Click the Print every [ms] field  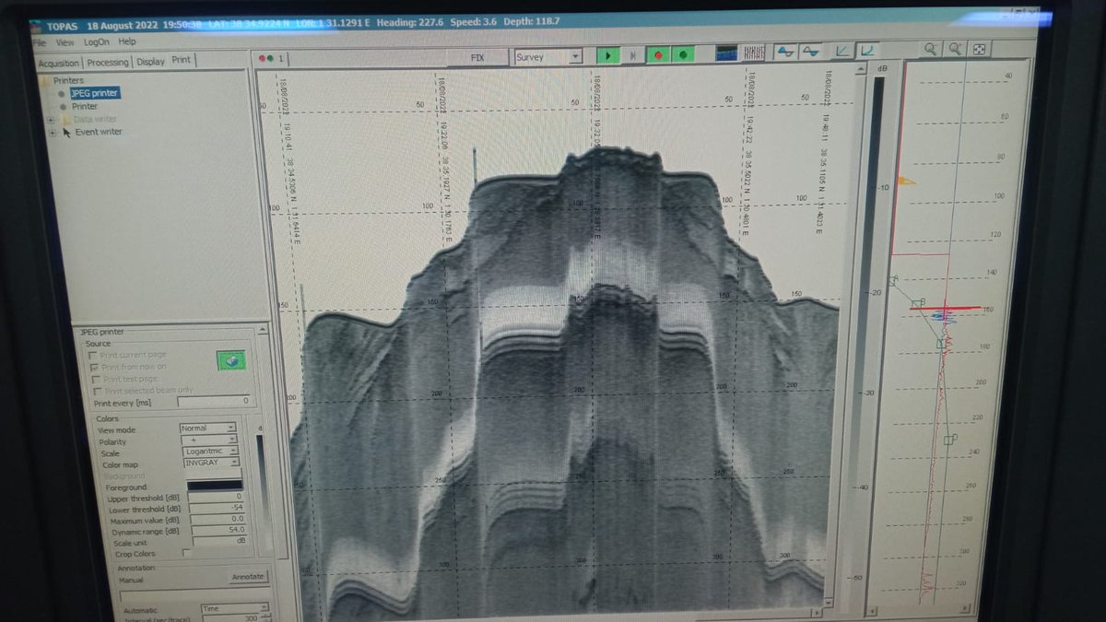click(x=214, y=402)
